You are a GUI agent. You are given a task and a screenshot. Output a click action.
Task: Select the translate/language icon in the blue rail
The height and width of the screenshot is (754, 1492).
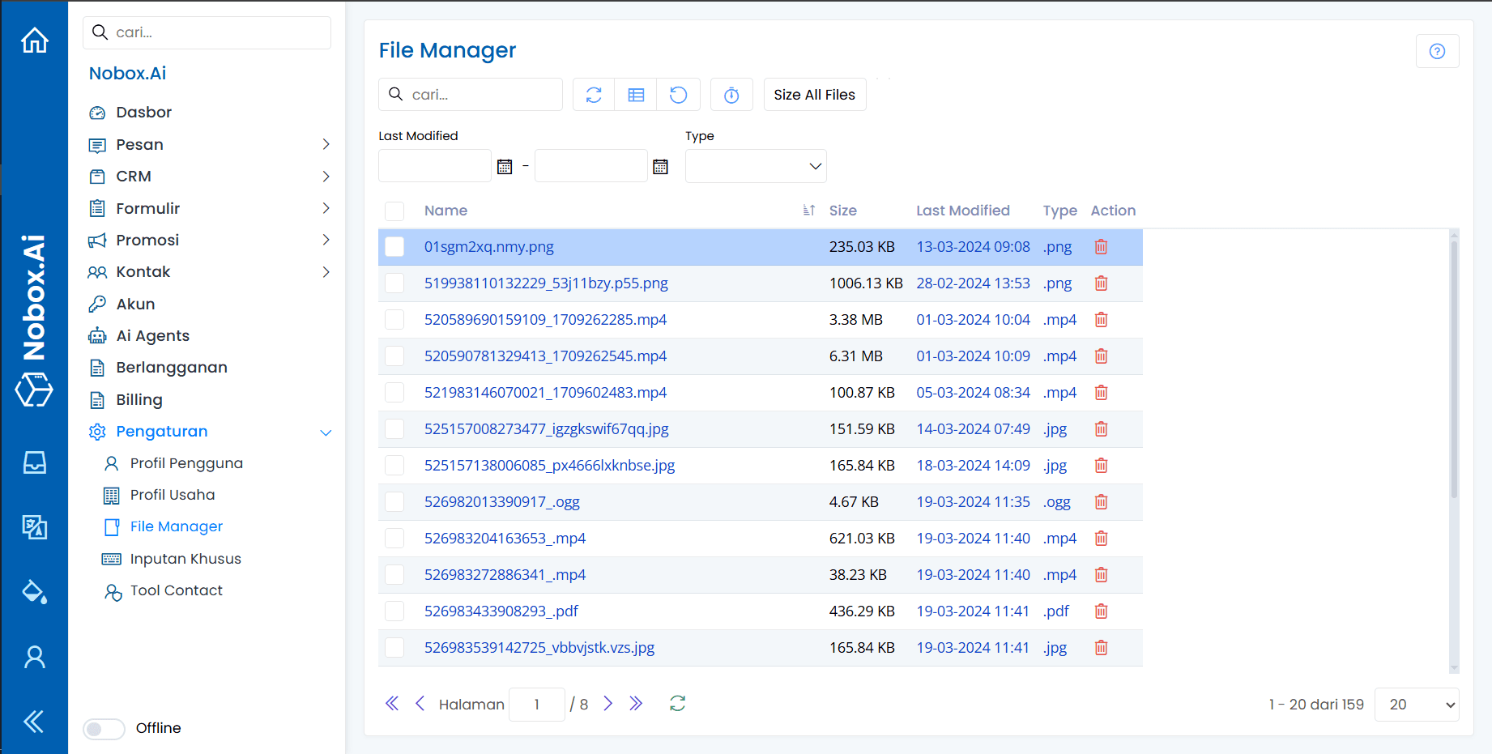point(34,527)
